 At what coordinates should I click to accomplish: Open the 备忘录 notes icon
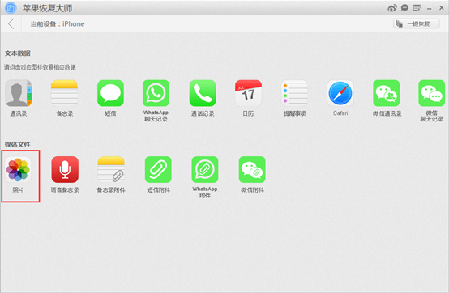click(x=64, y=93)
